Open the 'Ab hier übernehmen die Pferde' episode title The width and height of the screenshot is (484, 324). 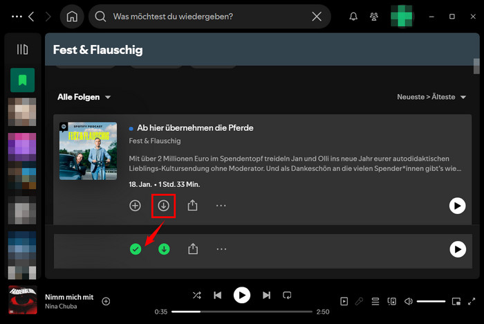click(195, 128)
